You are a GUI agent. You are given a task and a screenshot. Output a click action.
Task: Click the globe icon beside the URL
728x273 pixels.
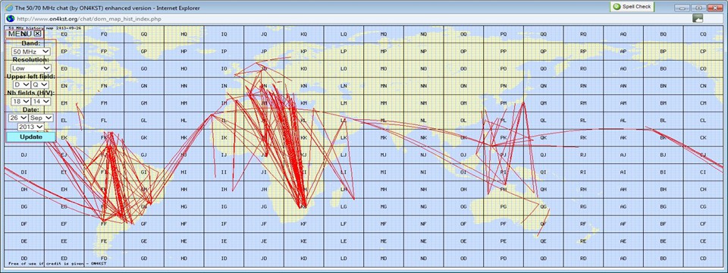tap(10, 18)
